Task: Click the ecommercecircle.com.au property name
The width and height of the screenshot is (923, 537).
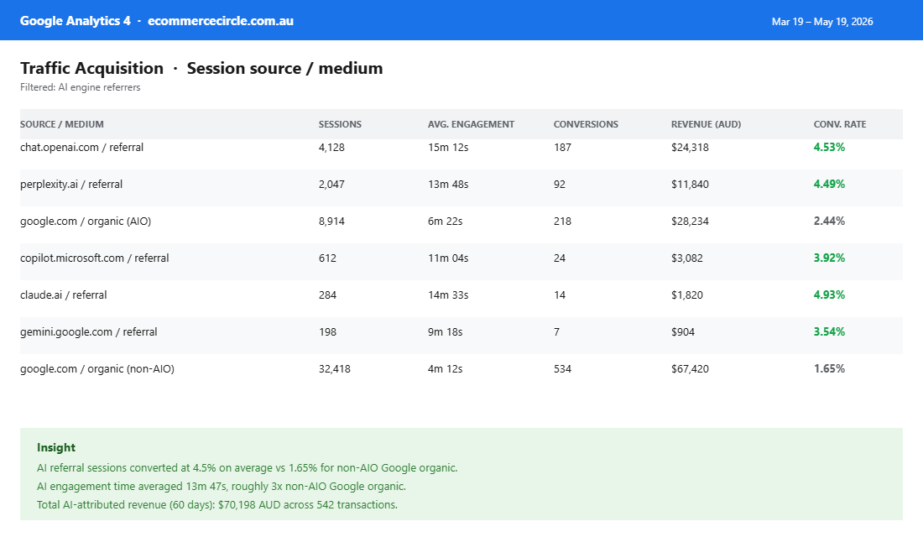Action: [221, 21]
